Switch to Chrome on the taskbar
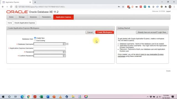Viewport: 177px width, 99px height. (x=28, y=97)
